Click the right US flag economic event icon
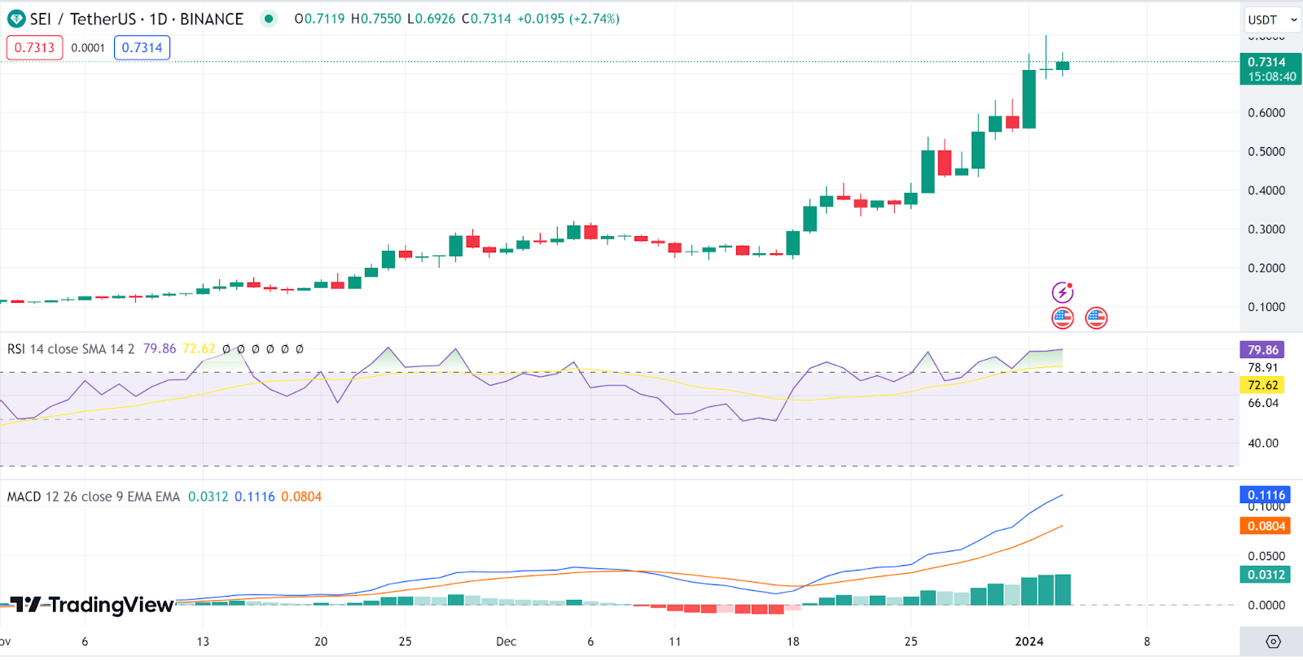Screen dimensions: 1303x661 (x=1096, y=317)
